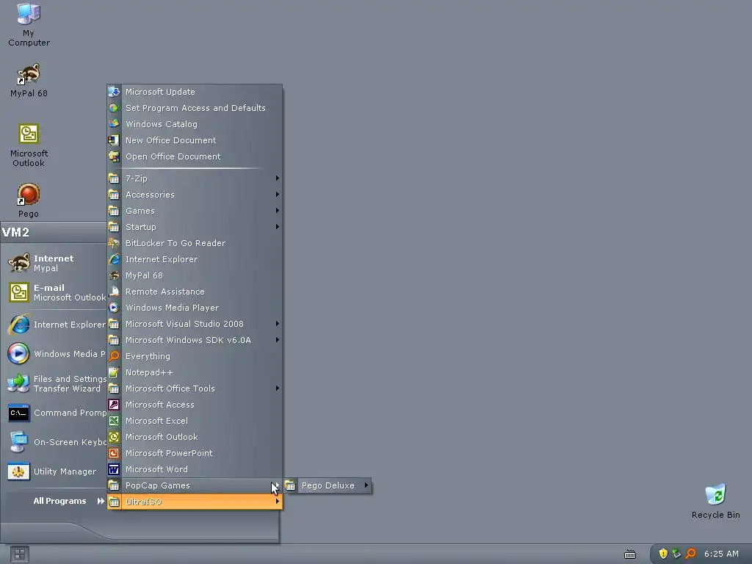This screenshot has height=564, width=752.
Task: Click the 6:25 AM clock
Action: click(x=721, y=554)
